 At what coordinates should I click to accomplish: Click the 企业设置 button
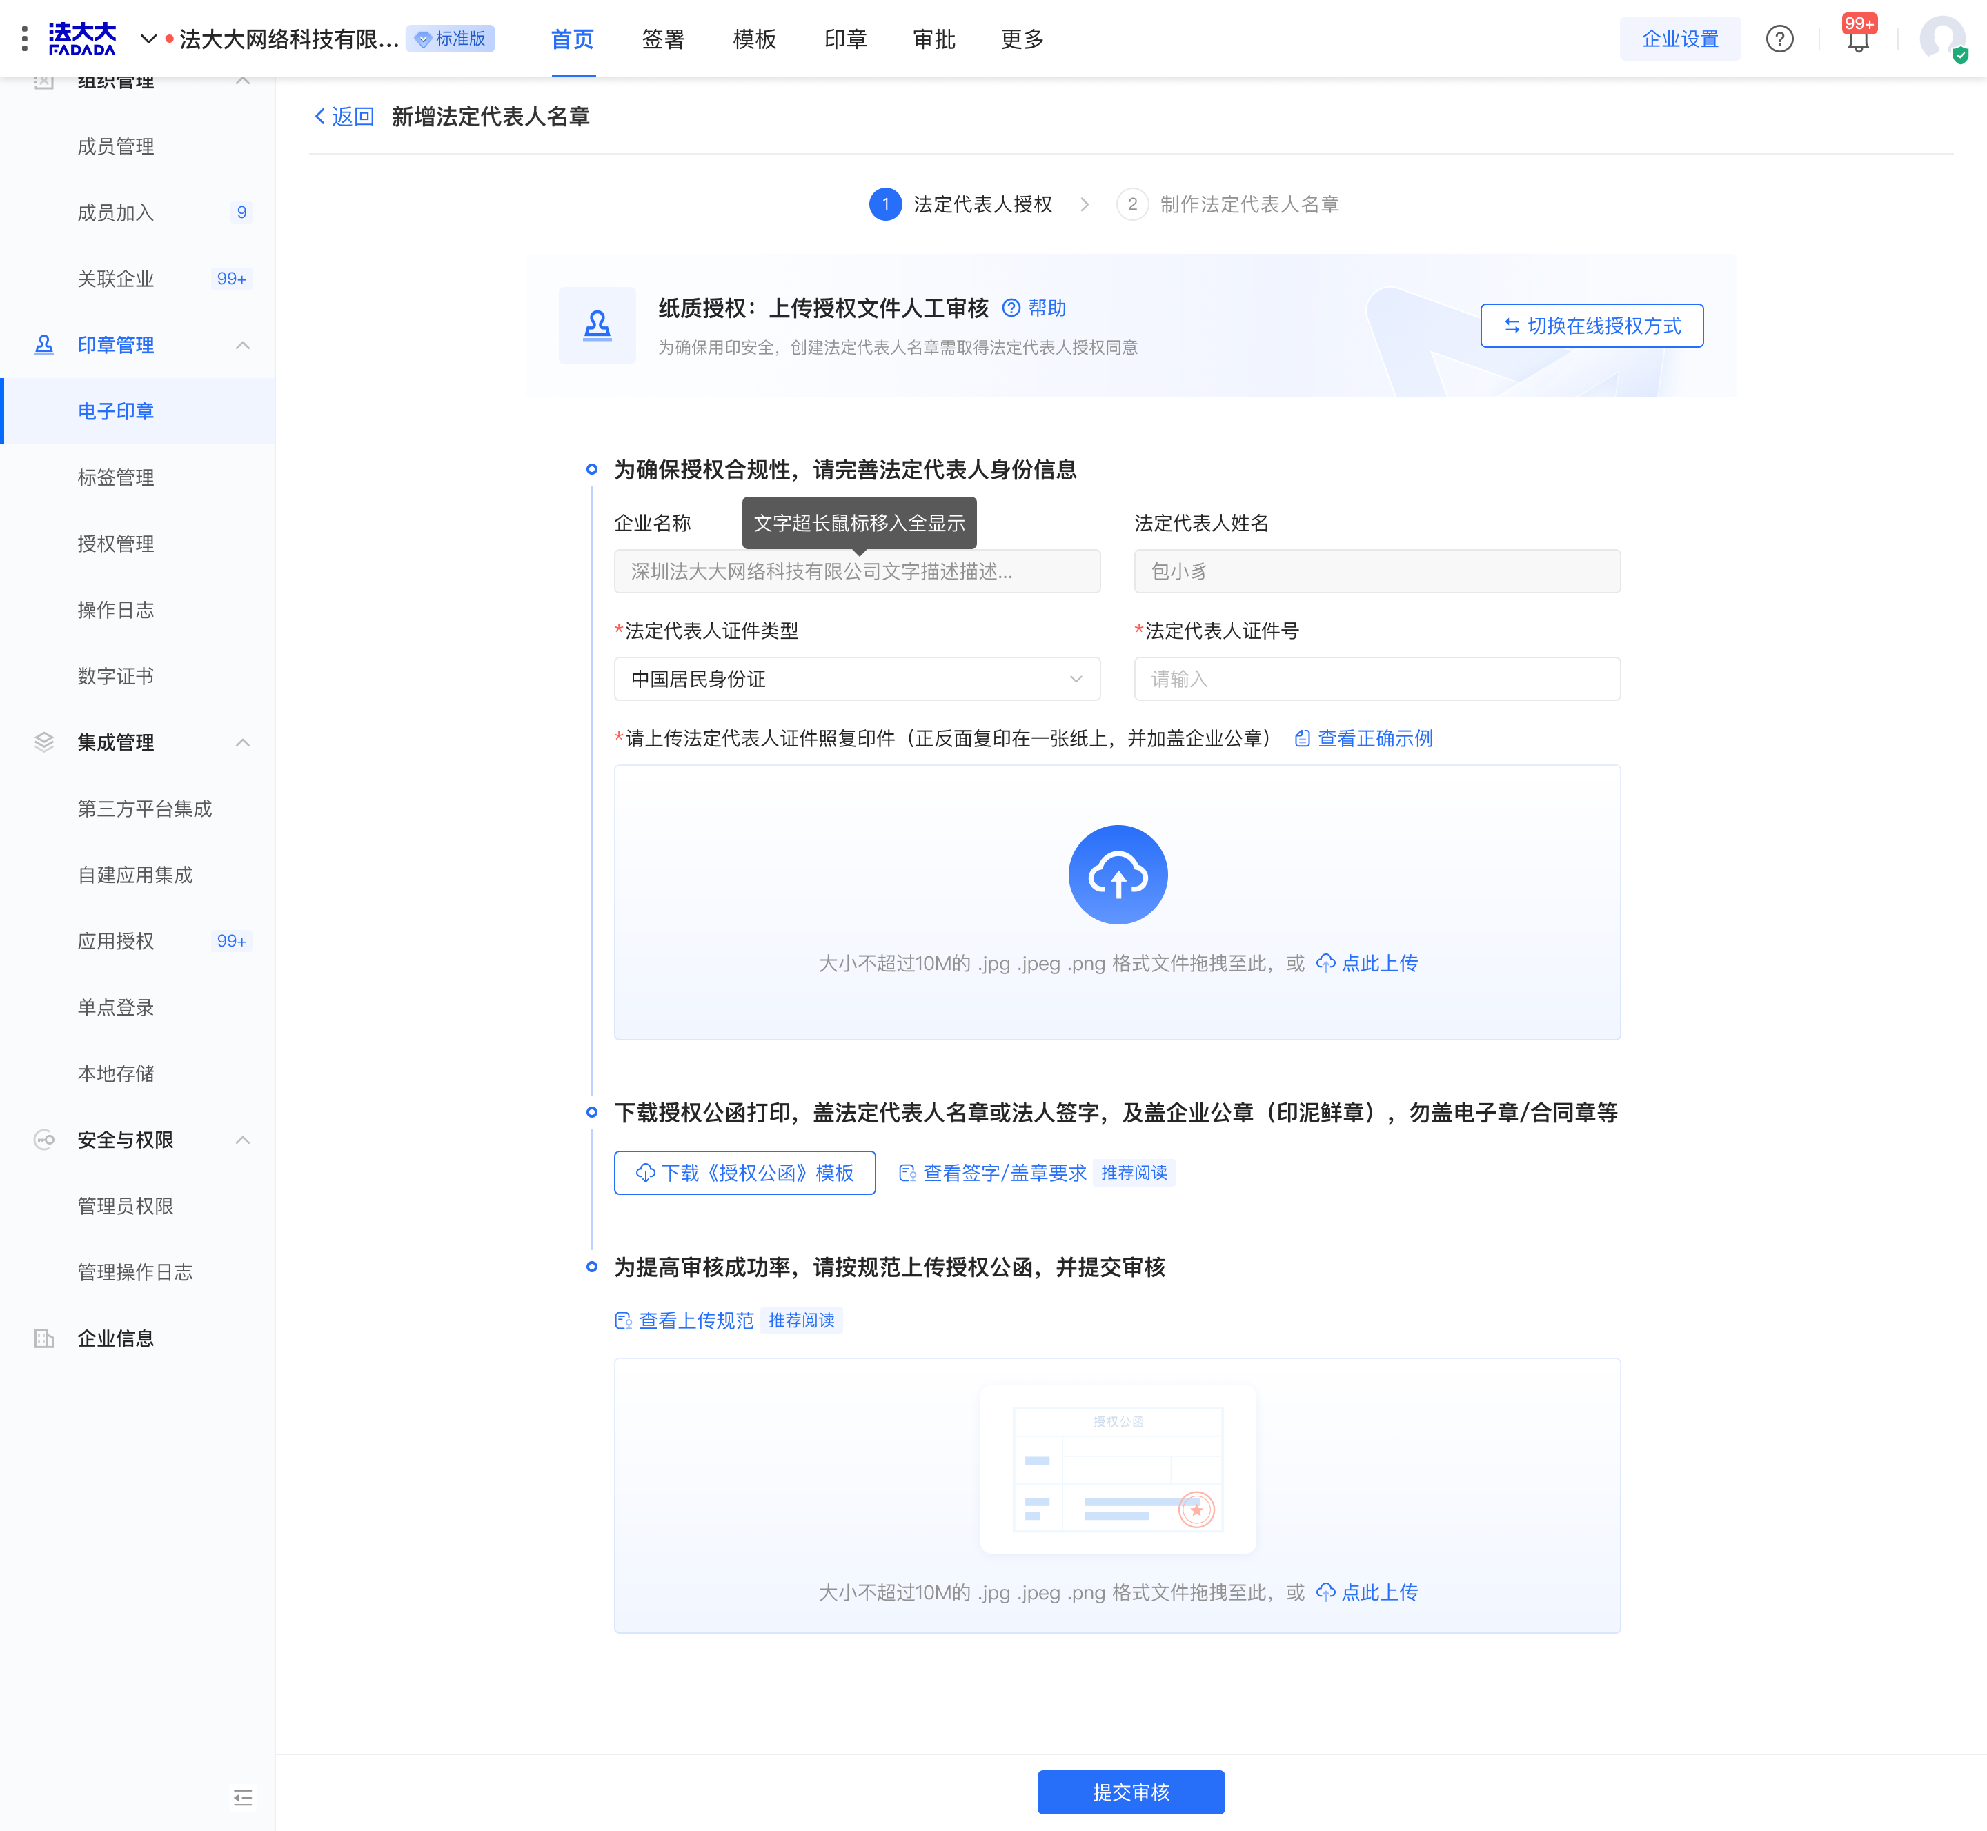1680,39
